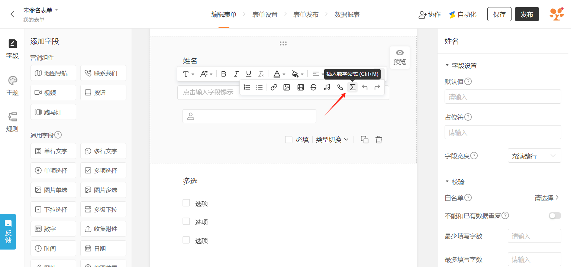Grab the field drag handle dots
571x267 pixels.
(283, 43)
